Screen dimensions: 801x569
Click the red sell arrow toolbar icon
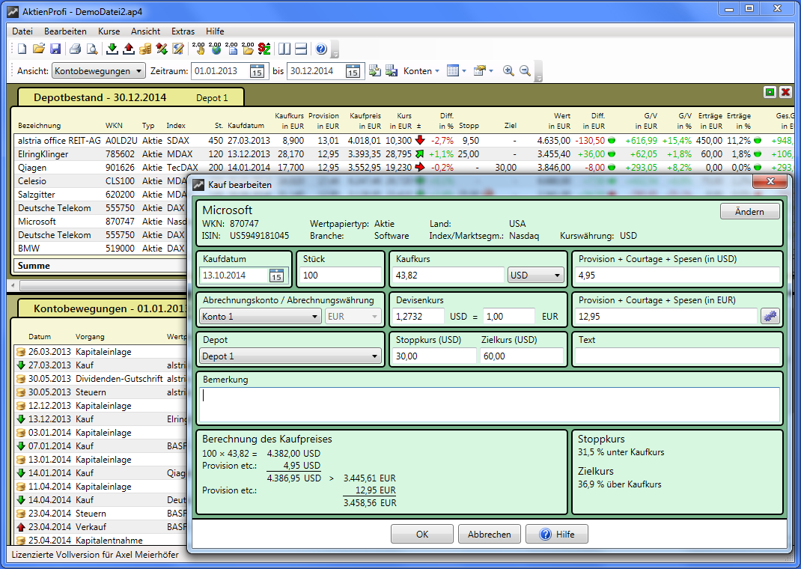pos(129,49)
